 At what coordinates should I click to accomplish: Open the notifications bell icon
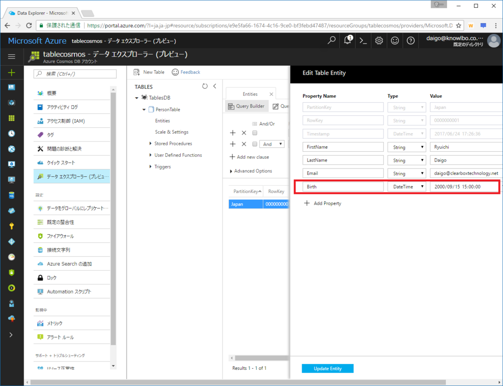(x=347, y=40)
